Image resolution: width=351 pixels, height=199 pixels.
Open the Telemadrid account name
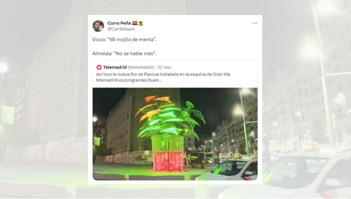coord(115,67)
